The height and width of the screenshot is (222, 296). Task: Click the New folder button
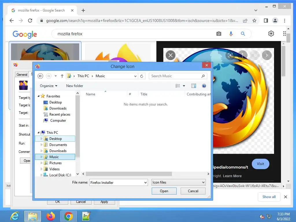(x=75, y=86)
